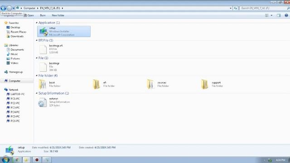Create a New folder from the toolbar
The height and width of the screenshot is (163, 290).
[x=58, y=15]
